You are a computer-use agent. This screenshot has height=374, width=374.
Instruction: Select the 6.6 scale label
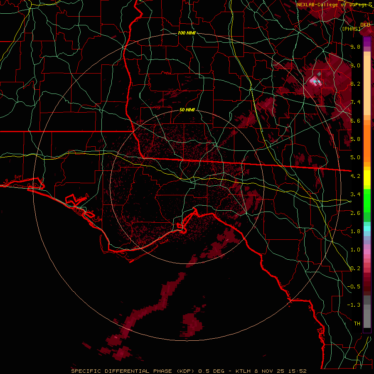click(355, 121)
